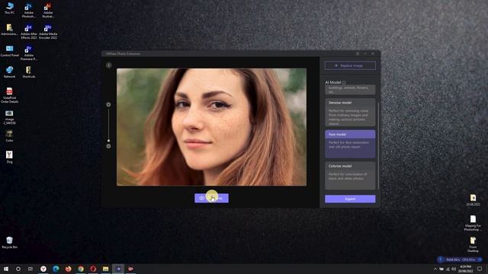488x274 pixels.
Task: Click the AI Model help info icon
Action: point(344,83)
